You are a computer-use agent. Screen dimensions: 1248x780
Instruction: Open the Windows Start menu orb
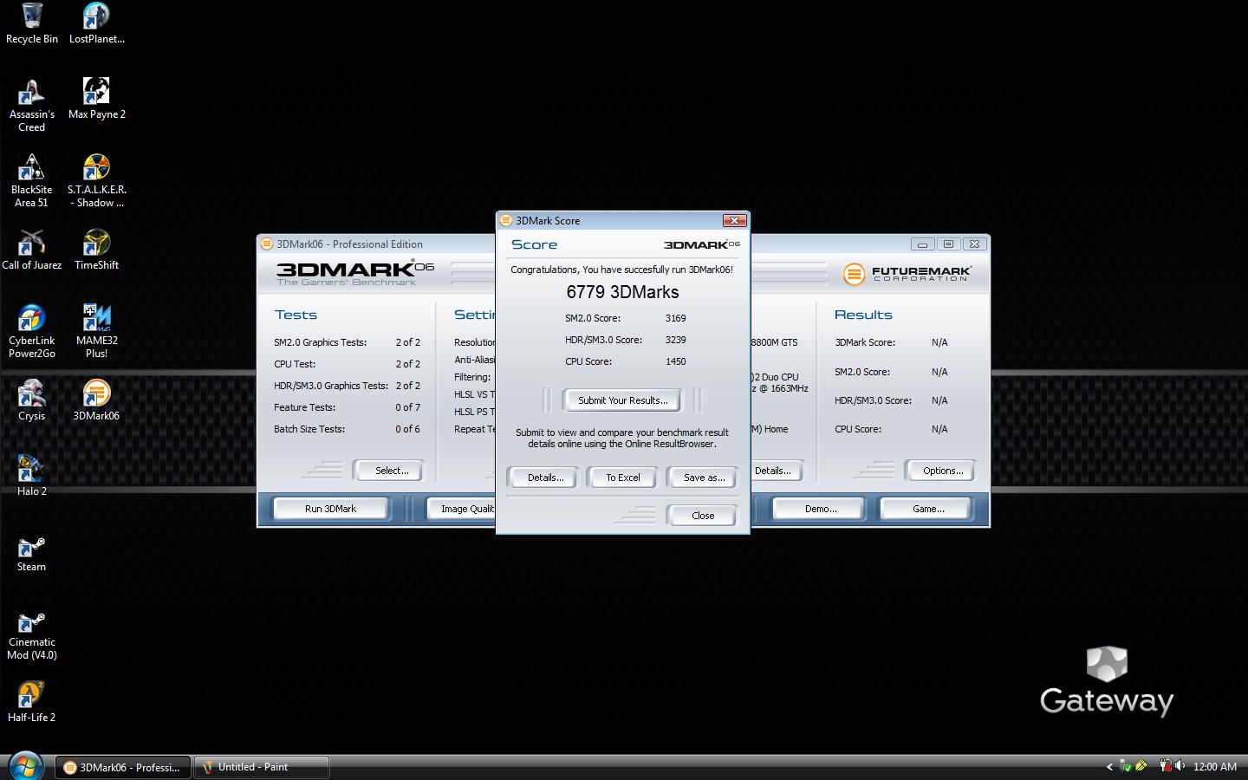(x=25, y=766)
